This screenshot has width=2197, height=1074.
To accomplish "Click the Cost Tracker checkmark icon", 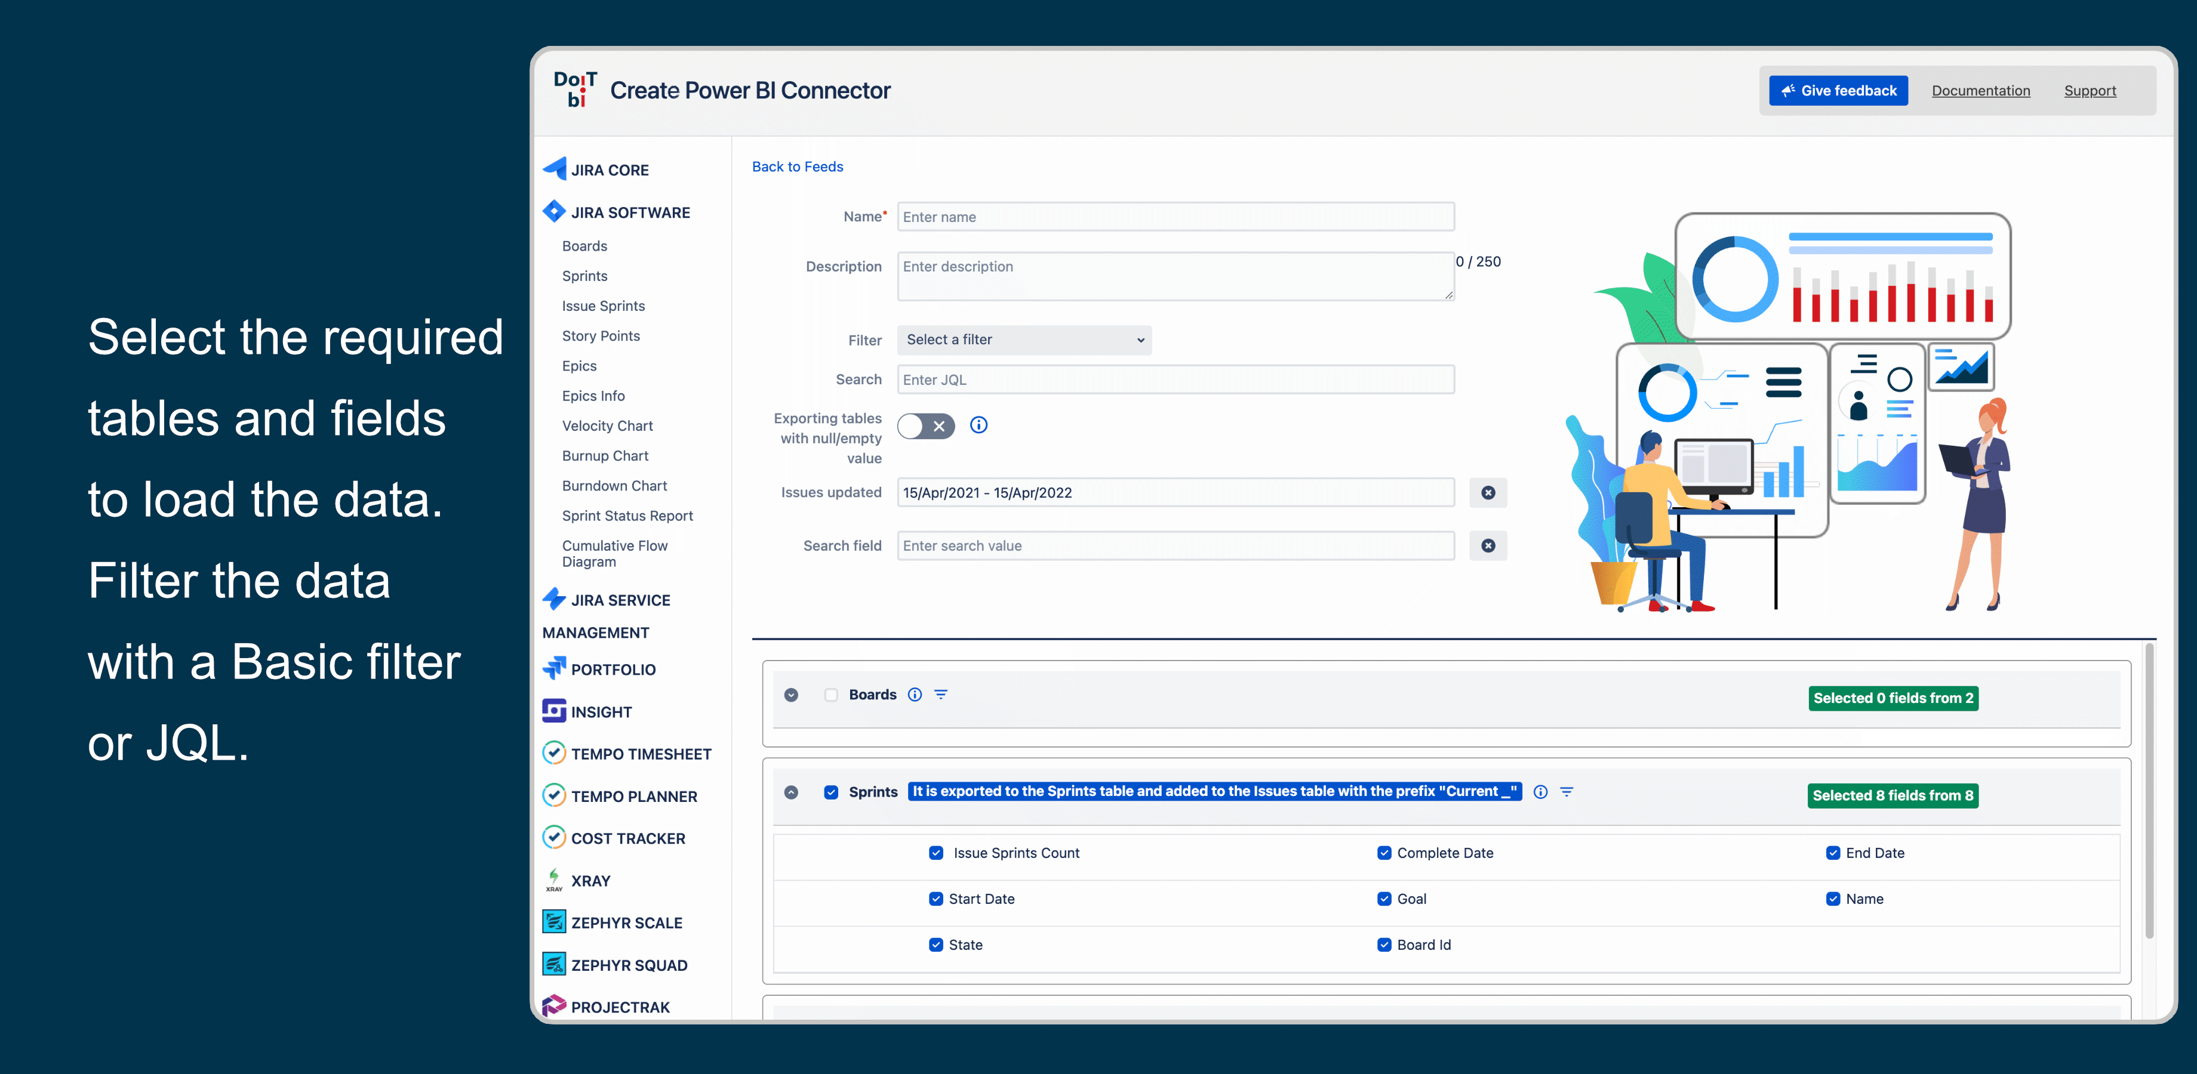I will click(x=555, y=837).
